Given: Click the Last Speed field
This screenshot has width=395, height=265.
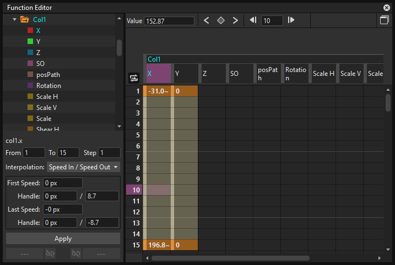Looking at the screenshot, I should click(x=63, y=209).
